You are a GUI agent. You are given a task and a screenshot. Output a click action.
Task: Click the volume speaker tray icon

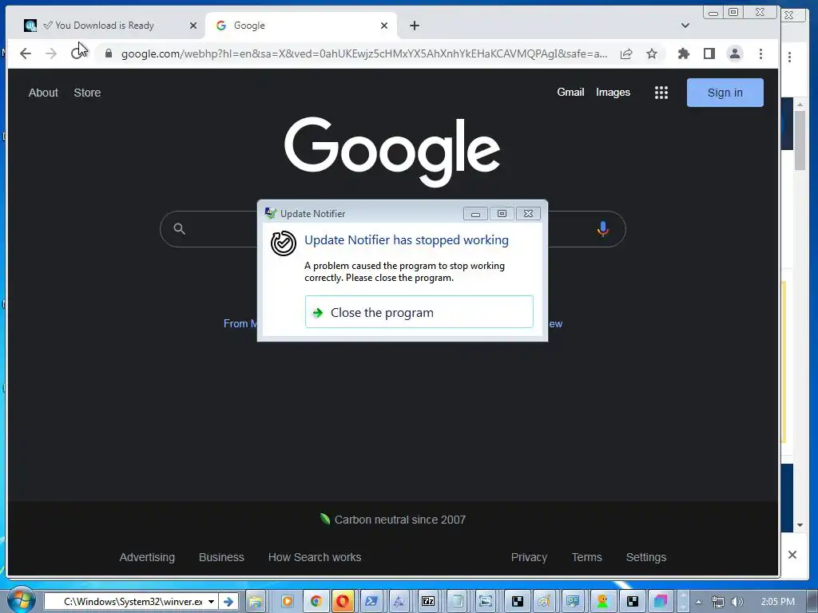(x=737, y=602)
